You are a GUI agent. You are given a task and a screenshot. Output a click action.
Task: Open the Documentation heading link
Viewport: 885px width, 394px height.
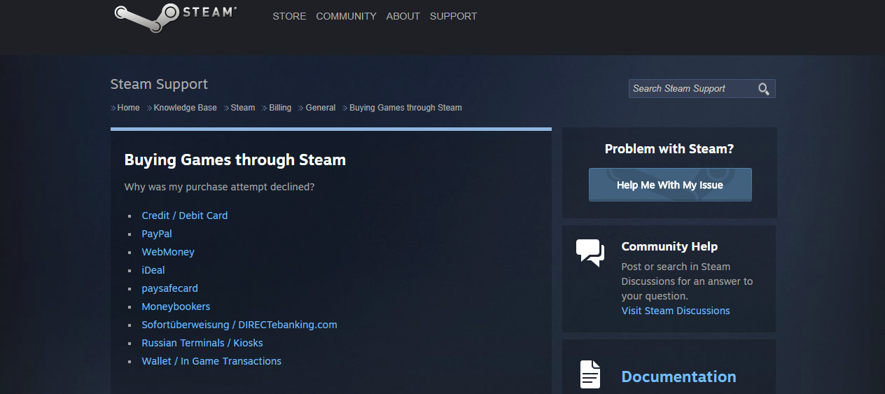tap(678, 377)
